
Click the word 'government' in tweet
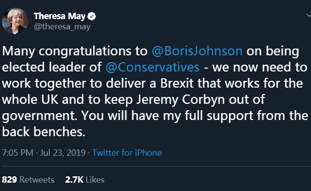coord(38,116)
